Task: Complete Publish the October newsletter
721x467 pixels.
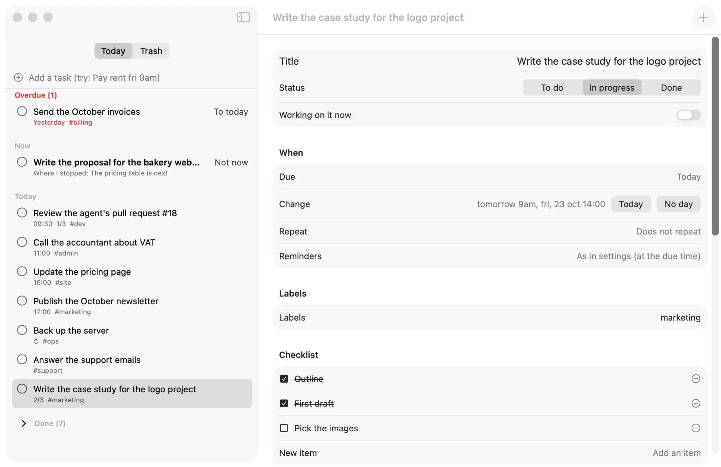Action: [22, 301]
